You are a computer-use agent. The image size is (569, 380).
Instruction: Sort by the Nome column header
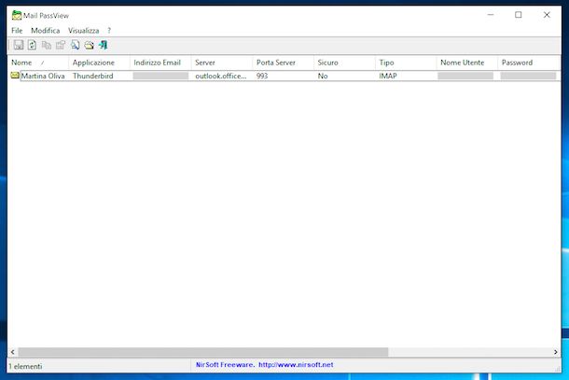pyautogui.click(x=37, y=63)
